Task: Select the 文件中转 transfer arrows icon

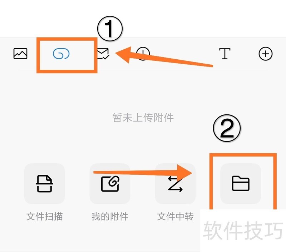Action: click(x=175, y=183)
